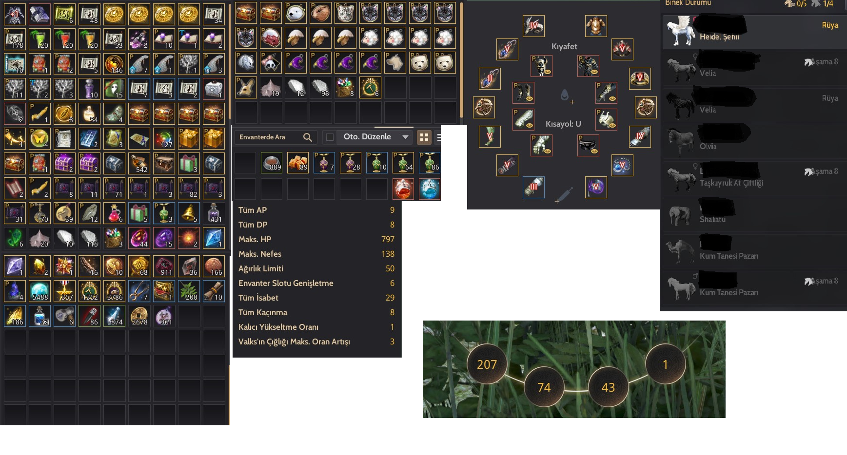Switch inventory to list view

[x=438, y=137]
